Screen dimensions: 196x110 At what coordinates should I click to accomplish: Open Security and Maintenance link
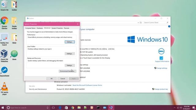coord(38,89)
